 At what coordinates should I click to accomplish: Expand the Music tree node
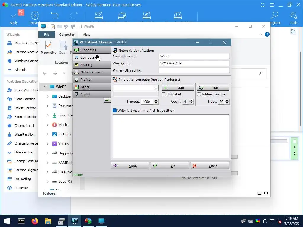click(48, 125)
